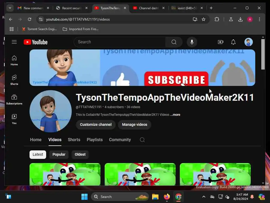Screen dimensions: 270x203
Task: Click the channel banner image
Action: (x=142, y=68)
